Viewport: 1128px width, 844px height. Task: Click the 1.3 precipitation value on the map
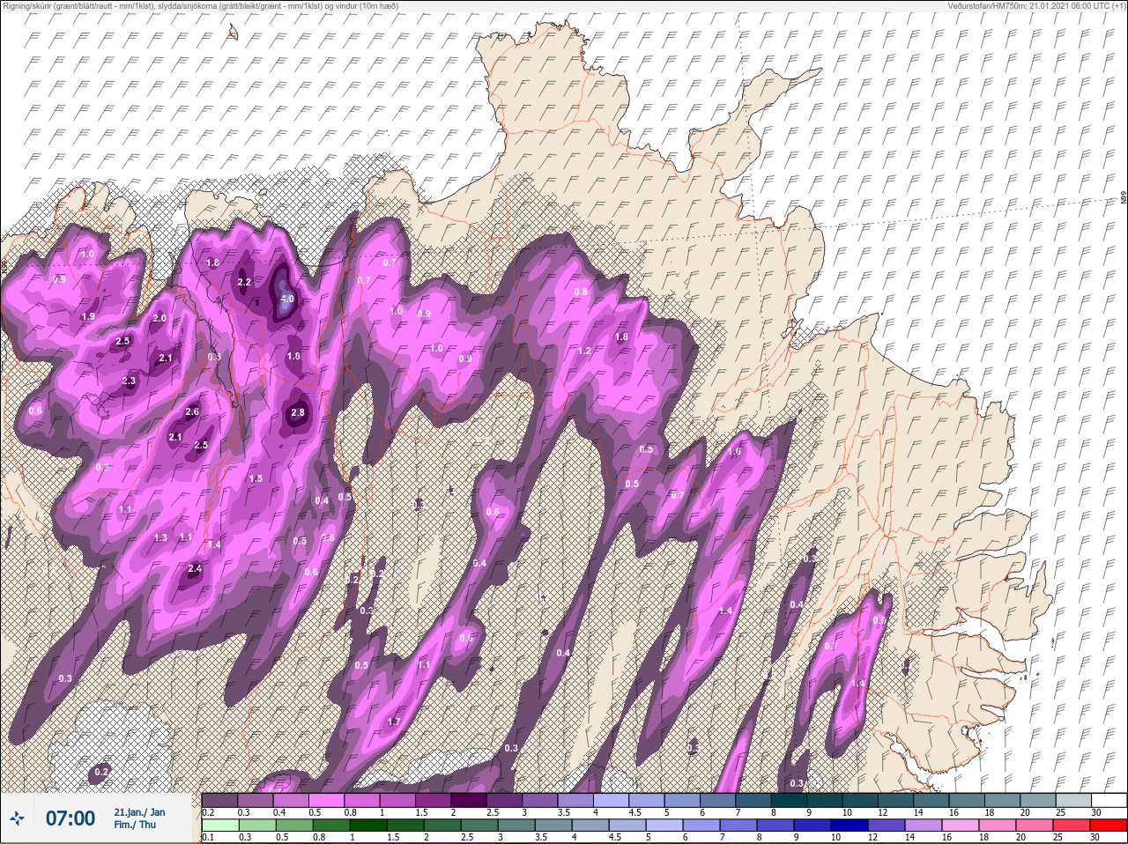[x=160, y=537]
